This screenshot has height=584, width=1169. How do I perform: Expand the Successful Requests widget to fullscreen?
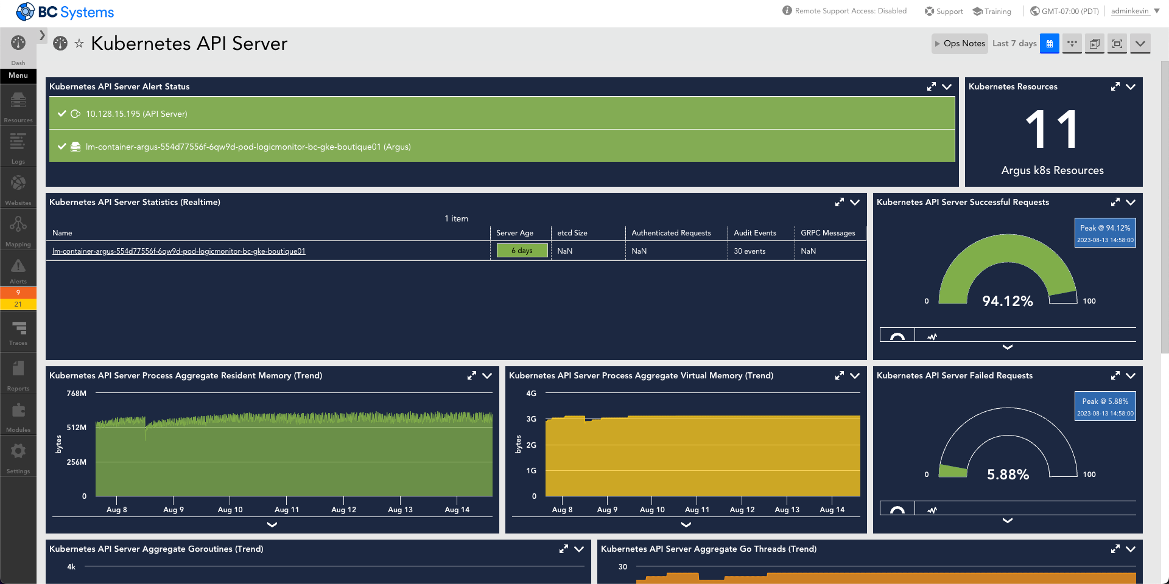[1115, 202]
